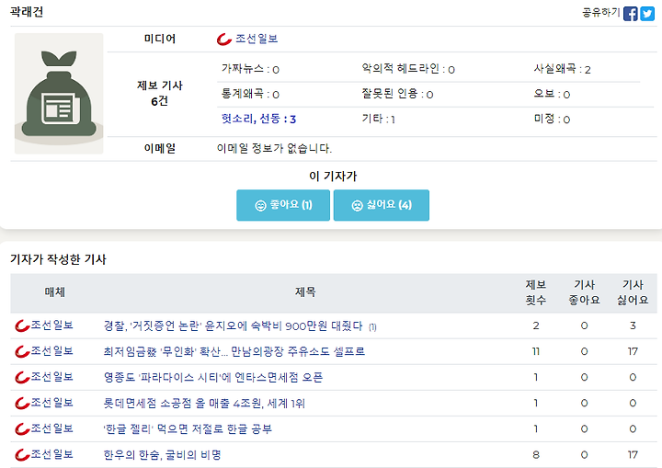This screenshot has width=662, height=468.
Task: Open article 최저임금發 '무인화' 확산 만남의광장 주유소도 셀프로
Action: coord(234,352)
